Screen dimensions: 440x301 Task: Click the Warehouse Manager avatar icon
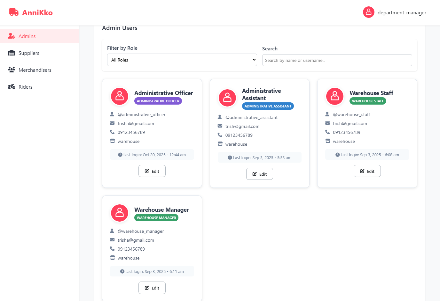tap(120, 213)
